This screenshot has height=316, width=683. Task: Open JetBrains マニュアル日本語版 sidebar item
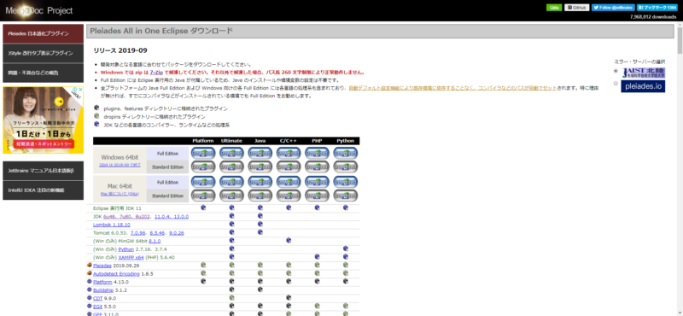44,171
